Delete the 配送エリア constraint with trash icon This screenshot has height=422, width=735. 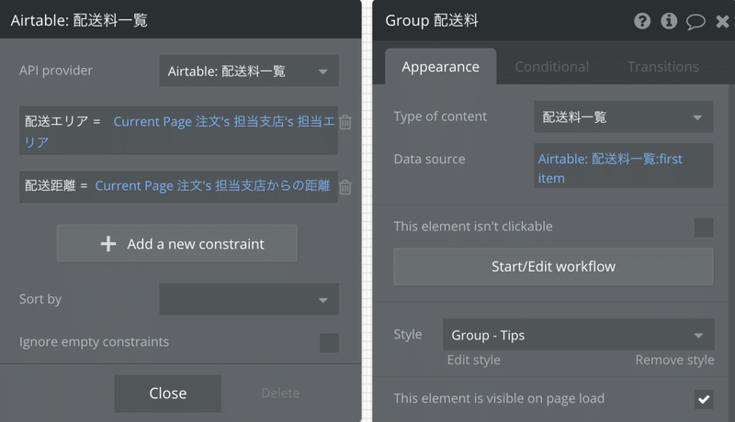345,122
